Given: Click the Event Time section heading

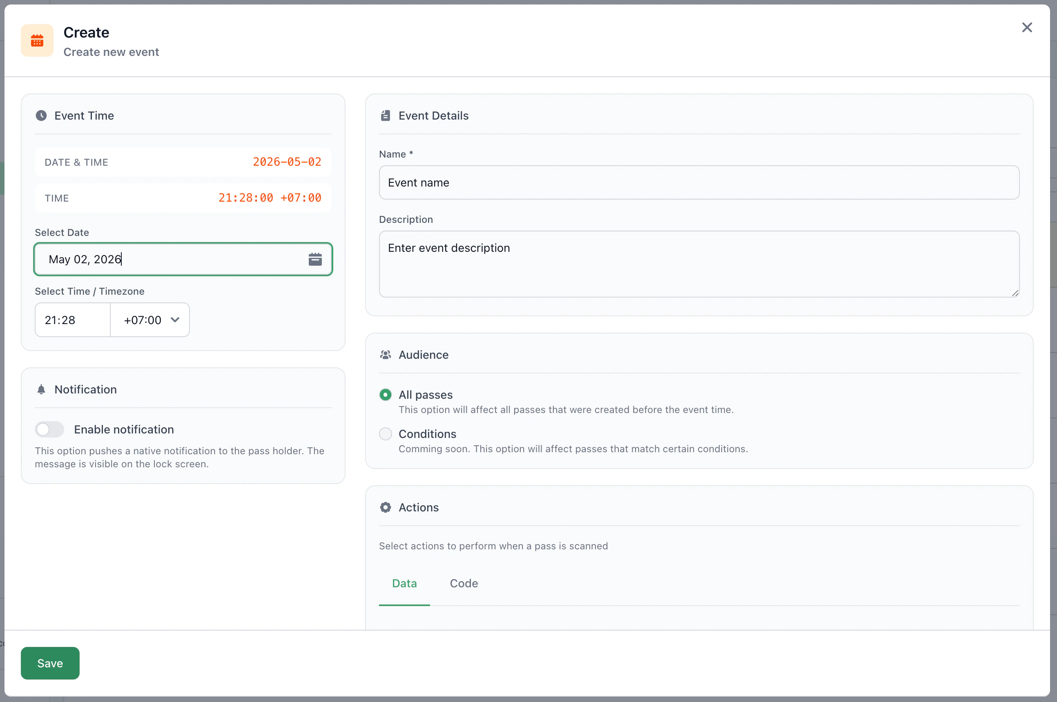Looking at the screenshot, I should coord(84,116).
